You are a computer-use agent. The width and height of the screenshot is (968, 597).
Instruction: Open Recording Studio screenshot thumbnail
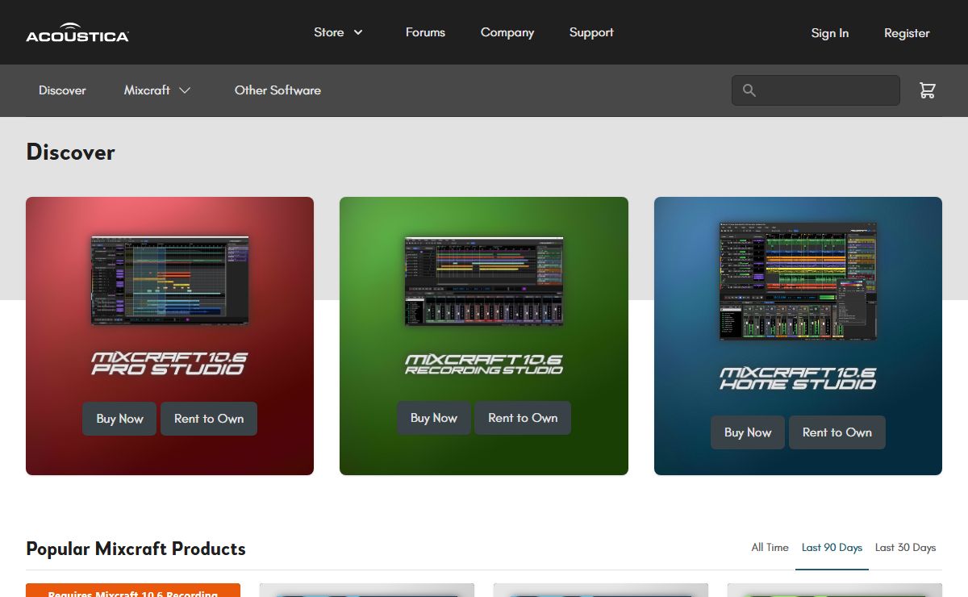click(x=484, y=281)
